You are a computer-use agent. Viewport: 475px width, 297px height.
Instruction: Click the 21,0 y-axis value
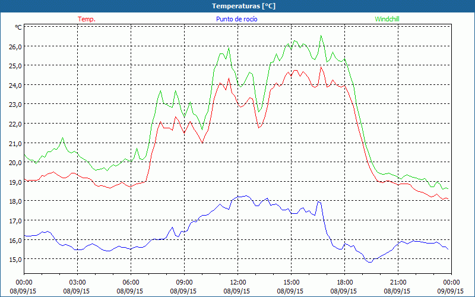tap(16, 143)
